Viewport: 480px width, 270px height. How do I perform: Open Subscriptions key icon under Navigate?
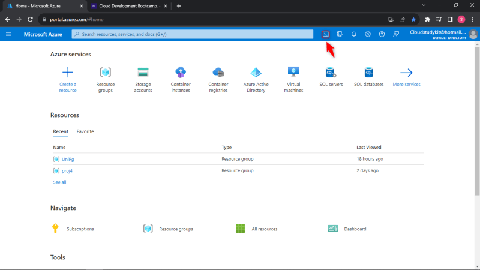pos(55,229)
